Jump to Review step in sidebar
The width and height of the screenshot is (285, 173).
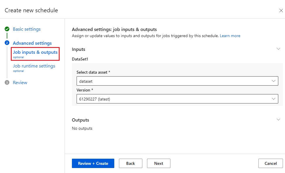(20, 83)
